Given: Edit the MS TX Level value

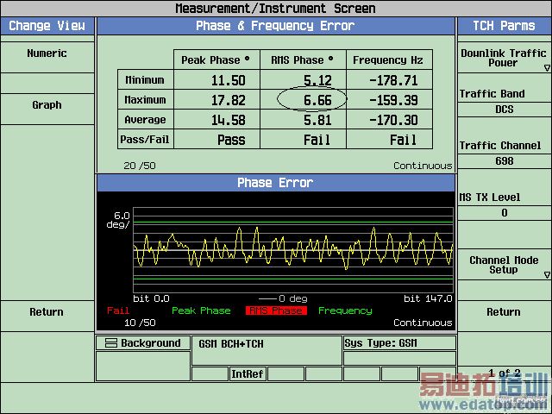Looking at the screenshot, I should click(504, 213).
